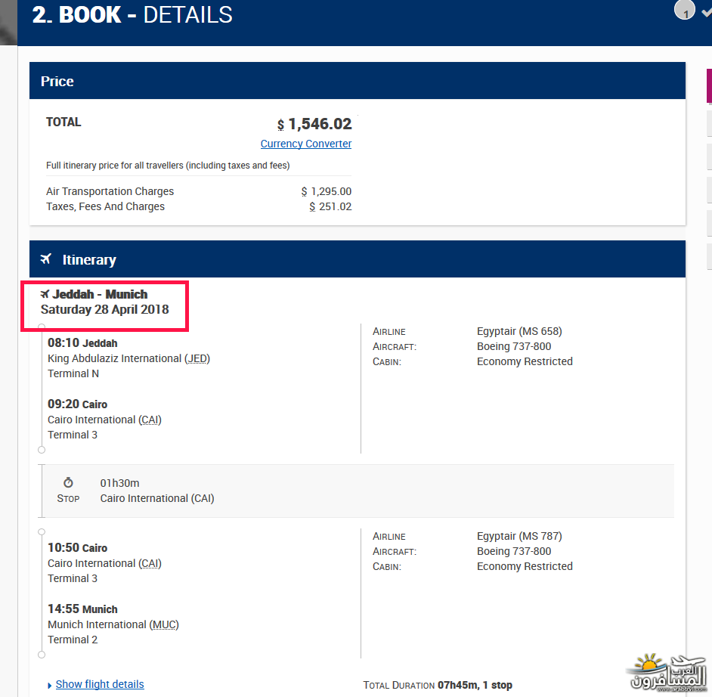Screen dimensions: 712x697
Task: Click the 'Stop' label under the stopwatch
Action: click(x=68, y=499)
